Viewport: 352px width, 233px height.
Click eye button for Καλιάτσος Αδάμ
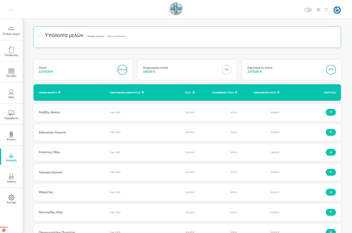click(331, 152)
